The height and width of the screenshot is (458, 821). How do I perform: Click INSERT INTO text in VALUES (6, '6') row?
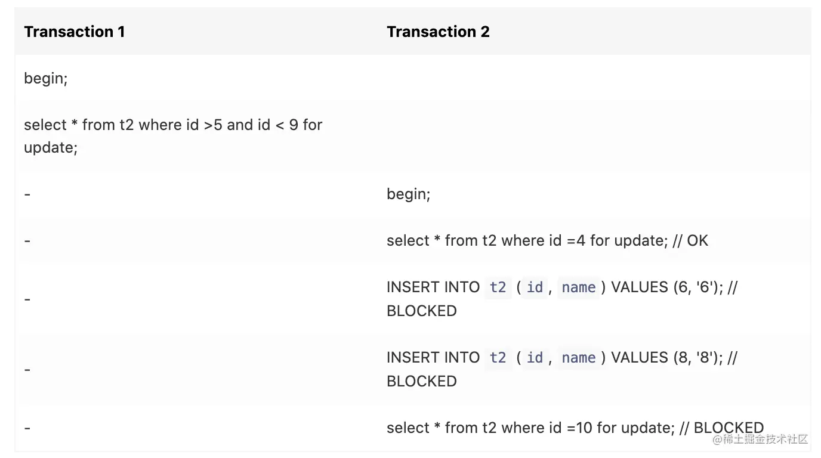433,287
